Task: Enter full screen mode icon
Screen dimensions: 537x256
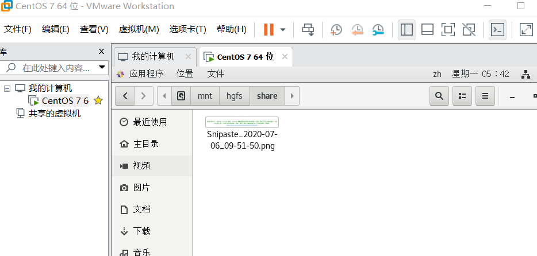Action: 448,29
